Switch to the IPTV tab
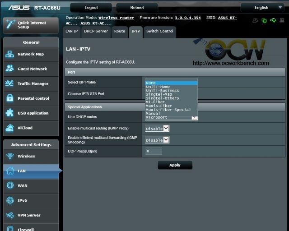This screenshot has height=231, width=289. (x=135, y=32)
